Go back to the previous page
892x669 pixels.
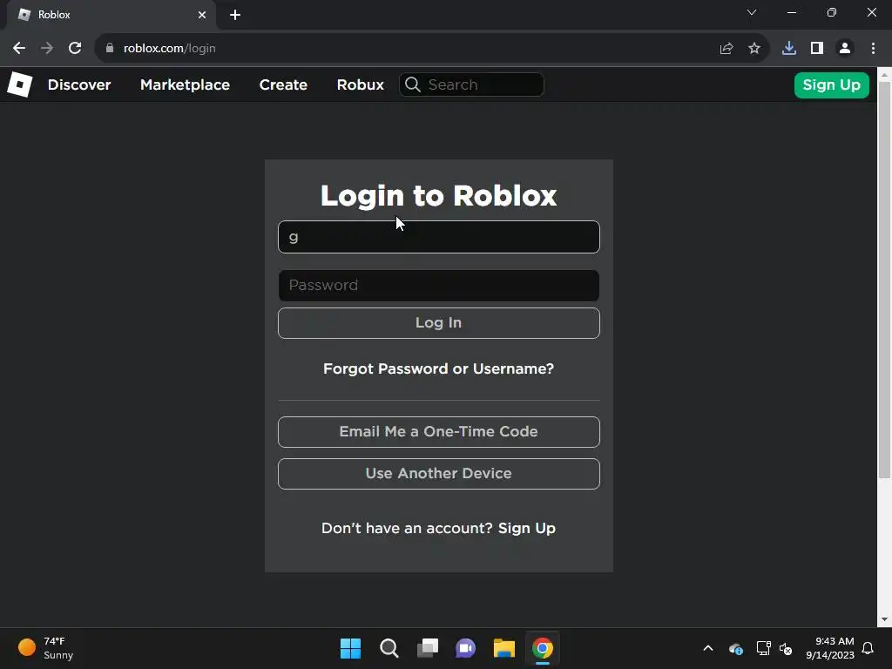click(x=19, y=49)
